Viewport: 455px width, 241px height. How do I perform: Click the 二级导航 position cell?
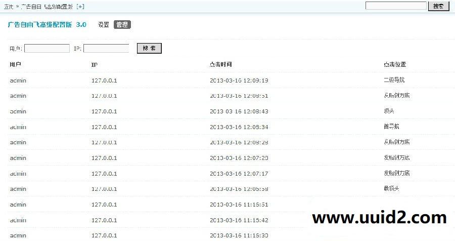tap(394, 81)
